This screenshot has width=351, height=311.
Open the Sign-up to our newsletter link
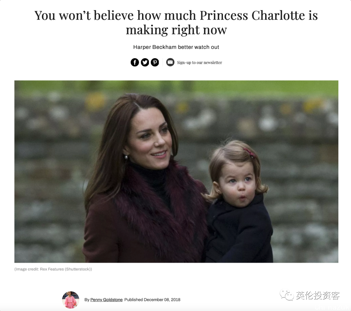pyautogui.click(x=200, y=62)
